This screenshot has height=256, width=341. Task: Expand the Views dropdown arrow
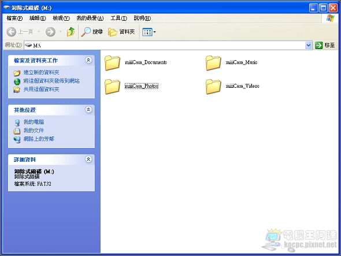point(154,32)
